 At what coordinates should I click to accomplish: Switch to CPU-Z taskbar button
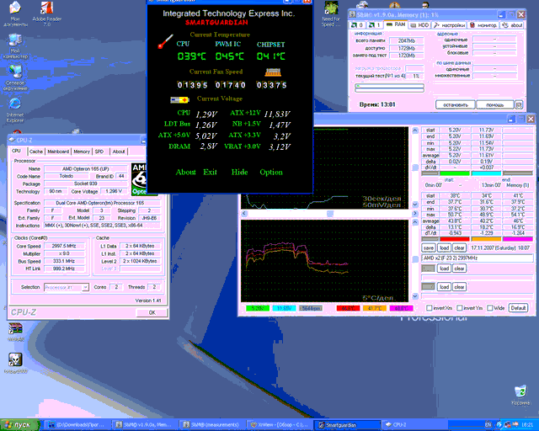tap(413, 425)
